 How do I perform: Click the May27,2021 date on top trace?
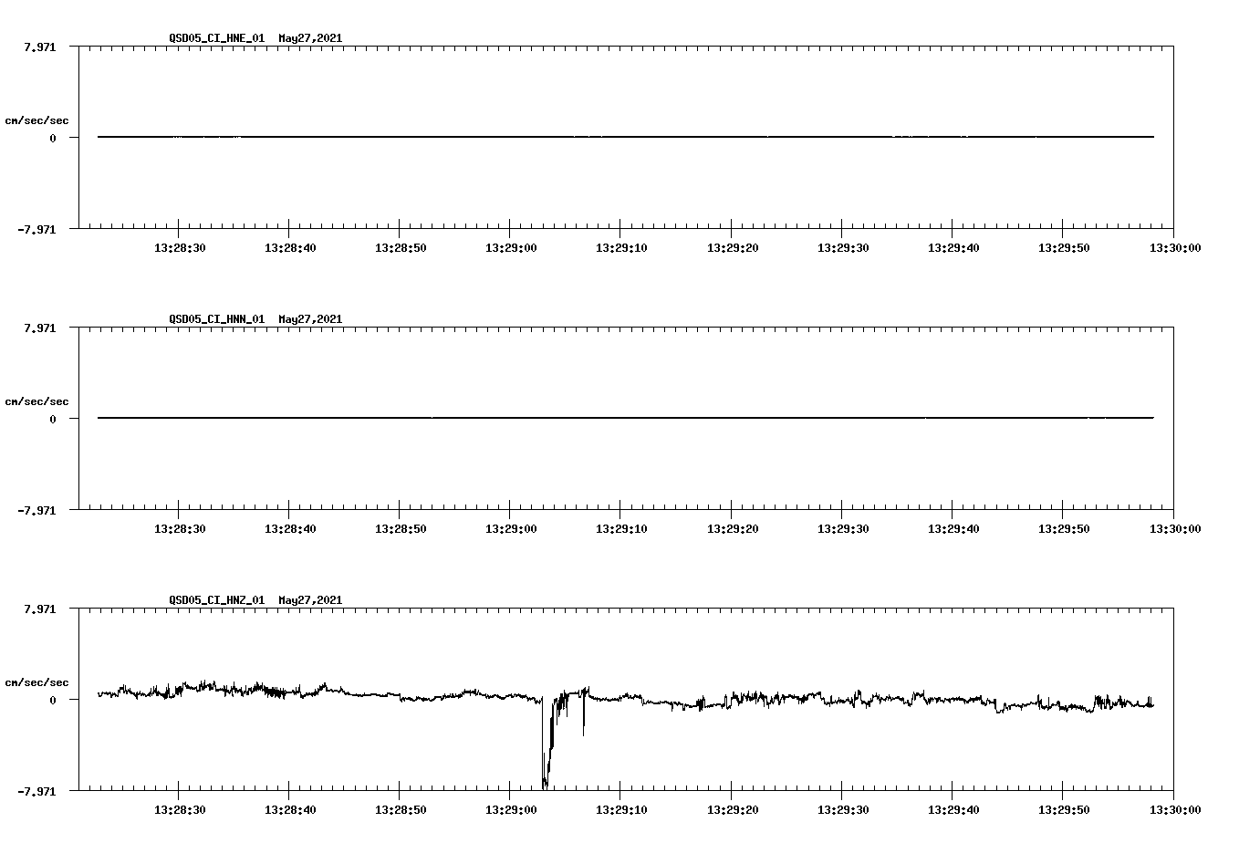click(x=309, y=38)
